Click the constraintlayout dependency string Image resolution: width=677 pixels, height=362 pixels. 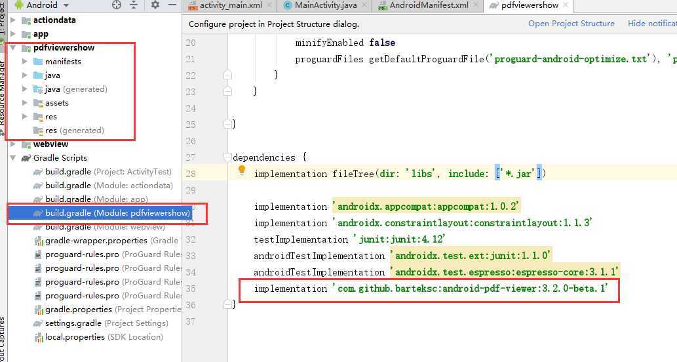coord(461,223)
